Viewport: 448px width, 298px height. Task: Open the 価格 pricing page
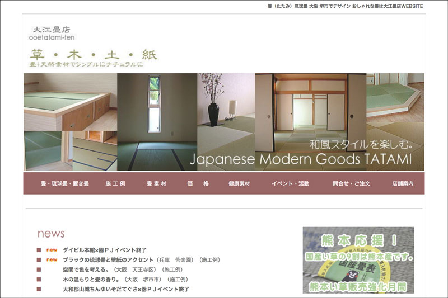198,183
